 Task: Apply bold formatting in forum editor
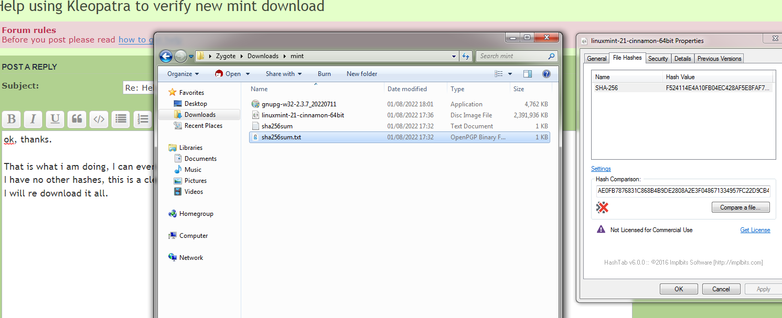click(12, 119)
